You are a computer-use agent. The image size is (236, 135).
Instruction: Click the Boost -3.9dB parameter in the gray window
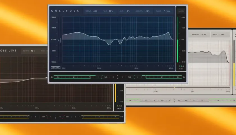coord(218,35)
